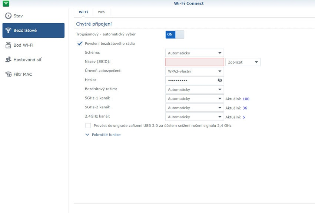Open the Schéma dropdown
Viewport: 315px width, 213px height.
point(195,53)
